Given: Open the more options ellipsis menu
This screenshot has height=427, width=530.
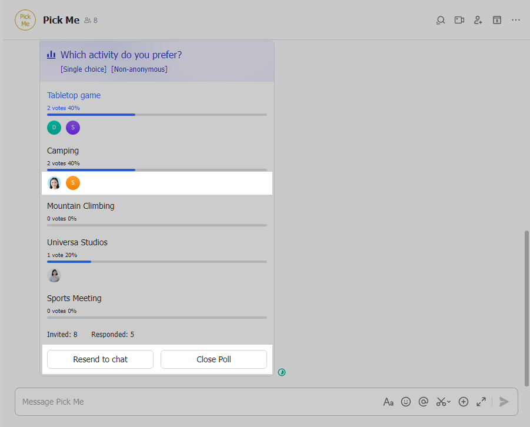Looking at the screenshot, I should pyautogui.click(x=516, y=19).
